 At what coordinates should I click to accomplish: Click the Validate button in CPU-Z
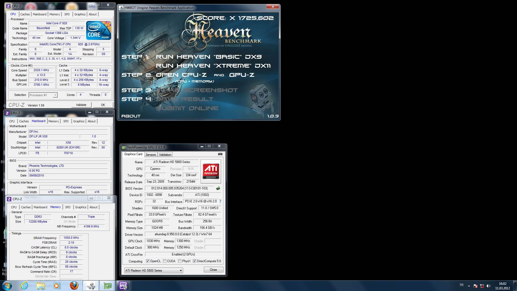coord(81,105)
